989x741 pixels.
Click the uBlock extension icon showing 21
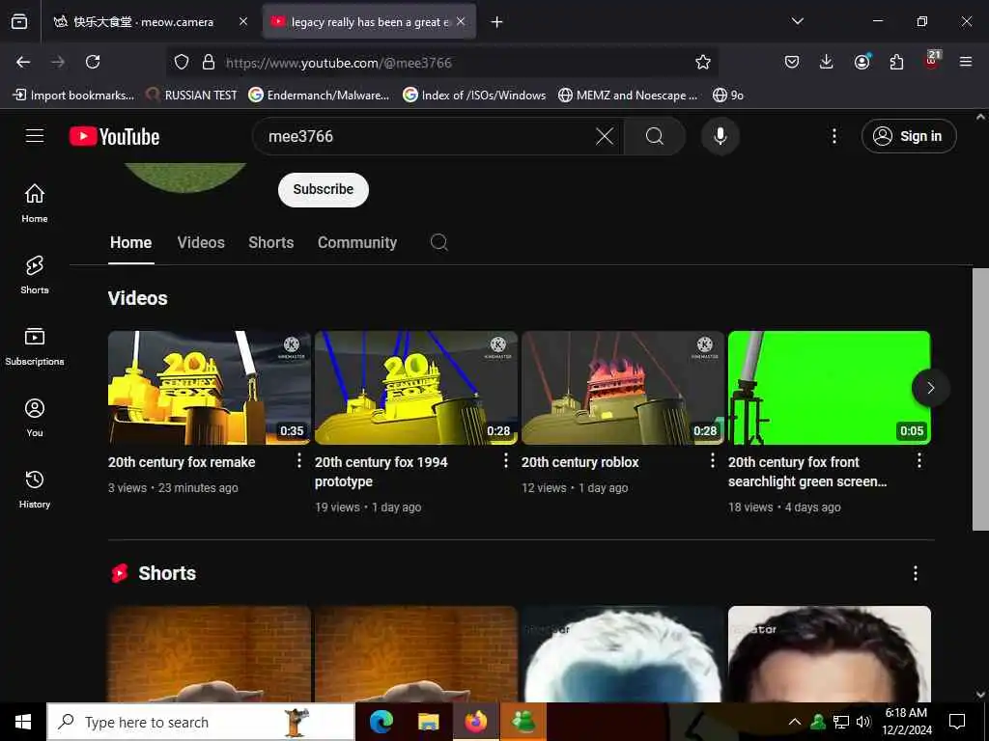[x=932, y=61]
